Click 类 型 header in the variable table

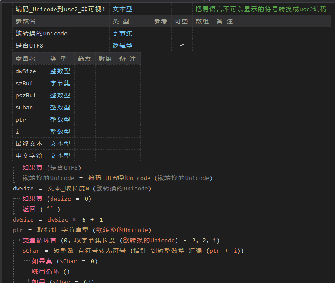pyautogui.click(x=58, y=59)
